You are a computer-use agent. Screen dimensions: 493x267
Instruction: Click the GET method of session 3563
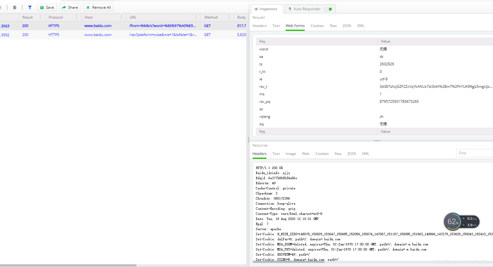coord(207,26)
